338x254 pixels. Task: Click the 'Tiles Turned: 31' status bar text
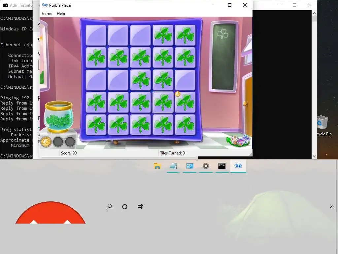coord(173,153)
